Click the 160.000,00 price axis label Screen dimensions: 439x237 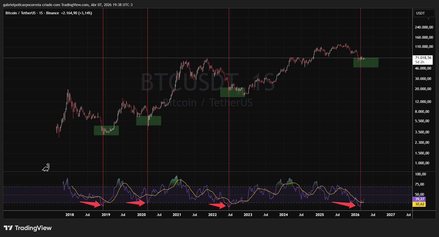pos(424,37)
